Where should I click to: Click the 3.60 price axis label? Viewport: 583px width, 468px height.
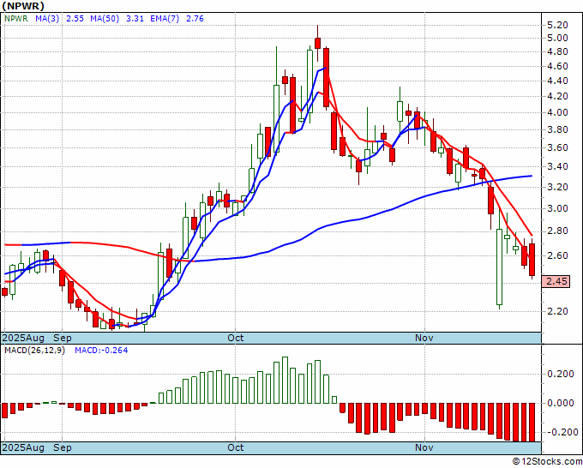(x=557, y=147)
